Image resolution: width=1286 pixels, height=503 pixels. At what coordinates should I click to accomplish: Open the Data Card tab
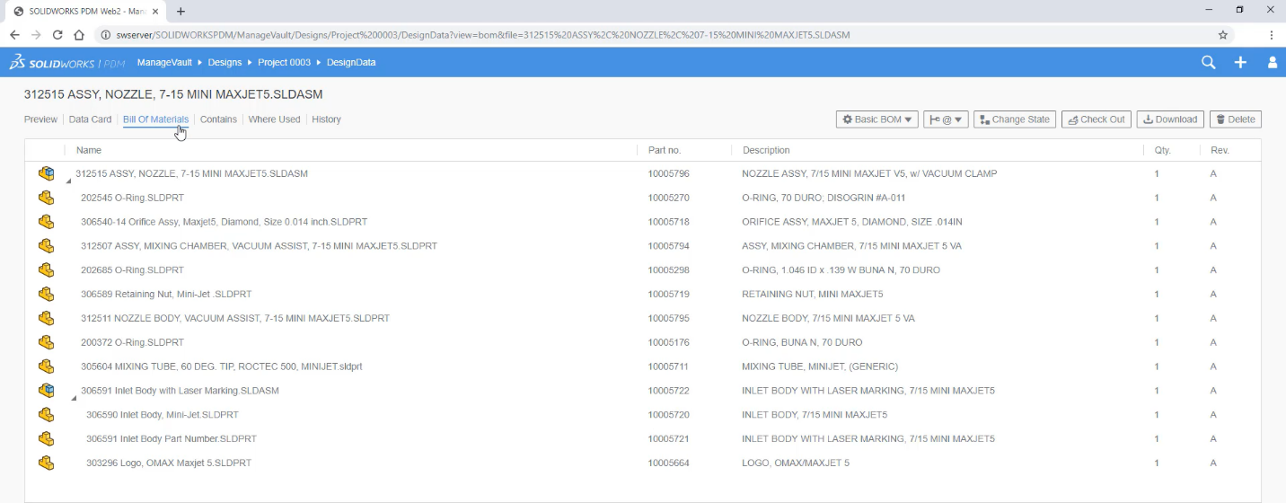(90, 119)
